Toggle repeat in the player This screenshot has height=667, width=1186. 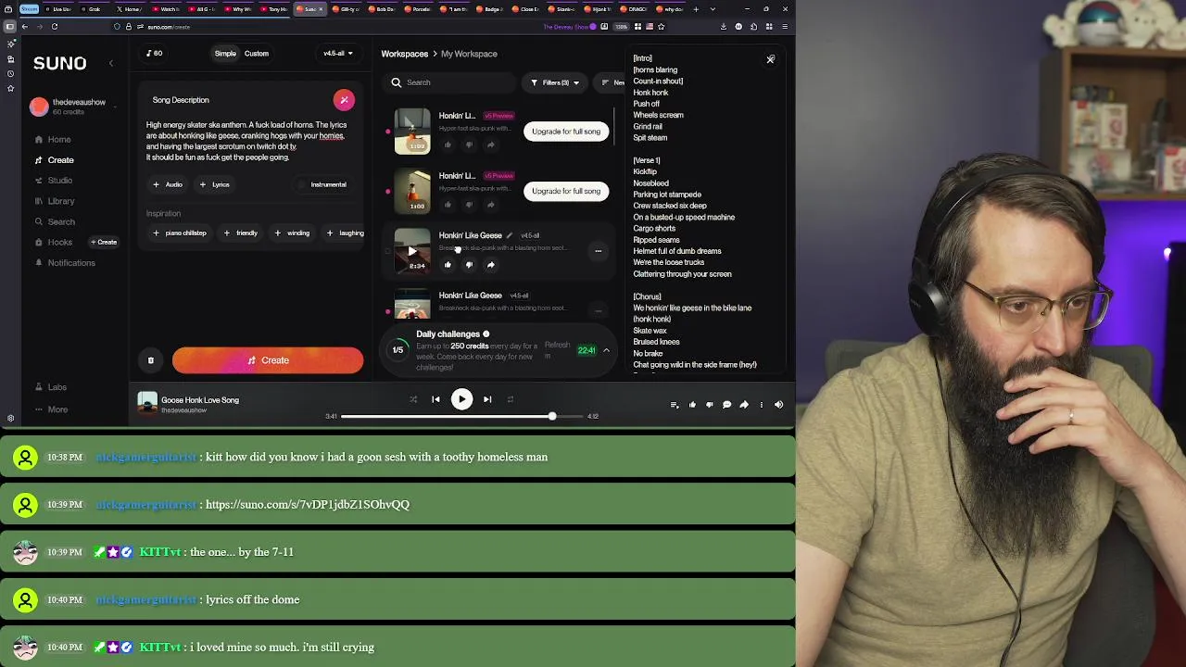510,399
